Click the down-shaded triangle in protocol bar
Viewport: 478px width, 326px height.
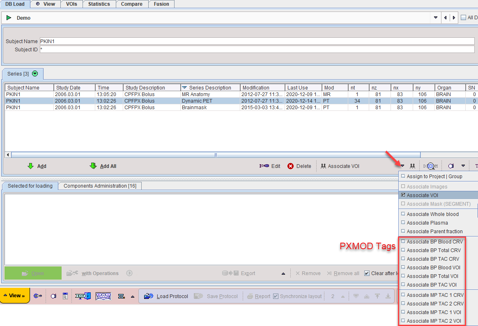click(x=356, y=296)
